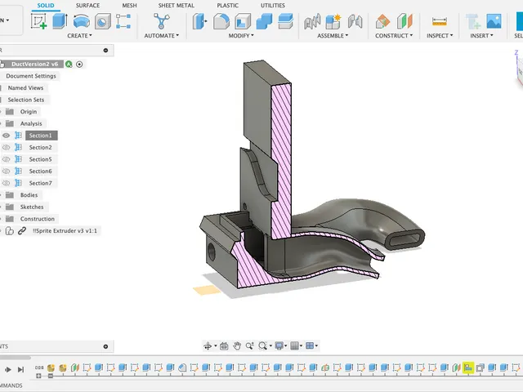Image resolution: width=523 pixels, height=392 pixels.
Task: Open Display Settings monitor icon
Action: click(x=279, y=346)
